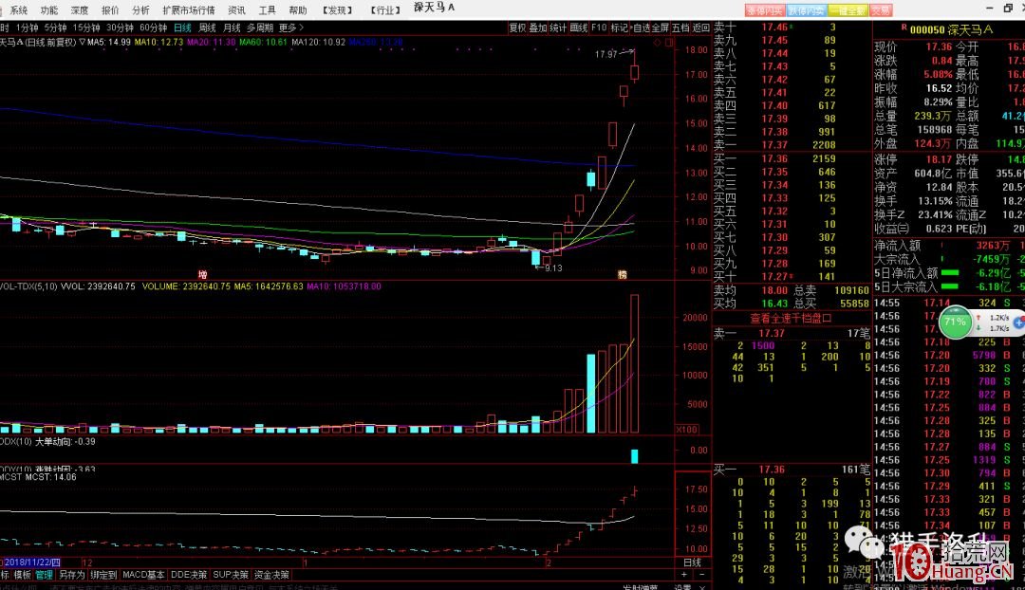Expand the 更多 periods list
The height and width of the screenshot is (590, 1025).
point(291,28)
